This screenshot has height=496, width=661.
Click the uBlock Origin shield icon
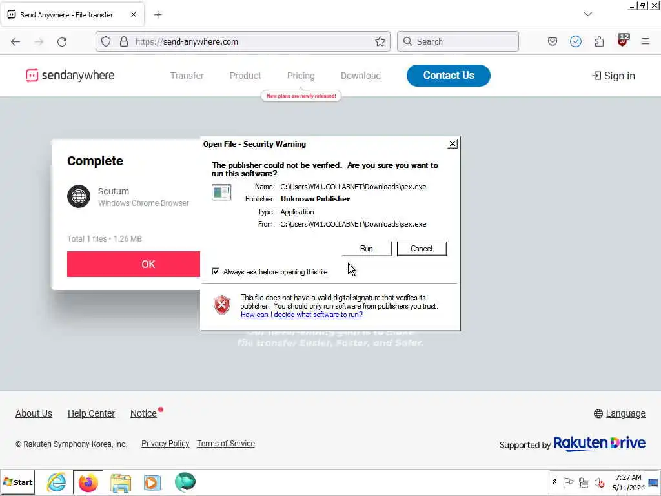623,41
